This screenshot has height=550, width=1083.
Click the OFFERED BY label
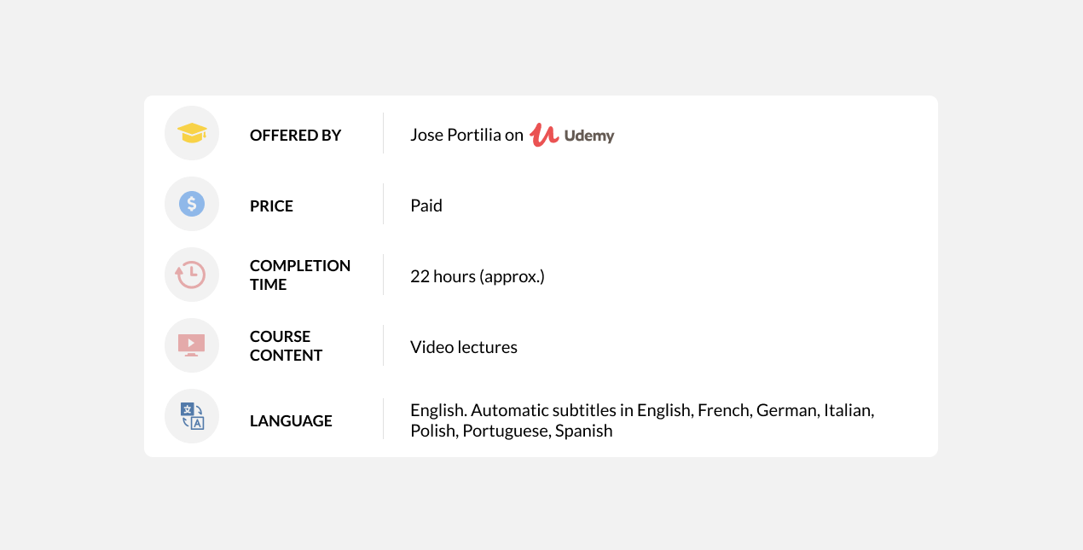click(x=295, y=135)
